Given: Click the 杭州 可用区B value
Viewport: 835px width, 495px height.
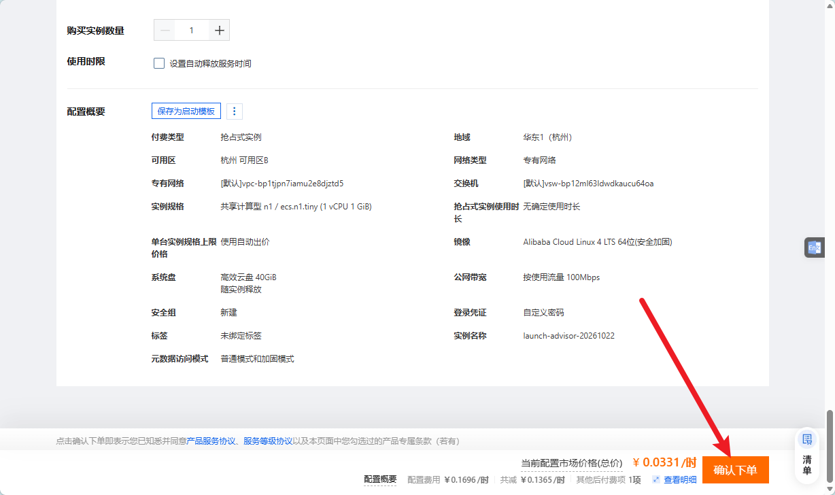Looking at the screenshot, I should [245, 160].
